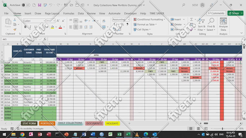Open the Font Color dropdown arrow
Screen dimensions: 246x138
click(64, 27)
